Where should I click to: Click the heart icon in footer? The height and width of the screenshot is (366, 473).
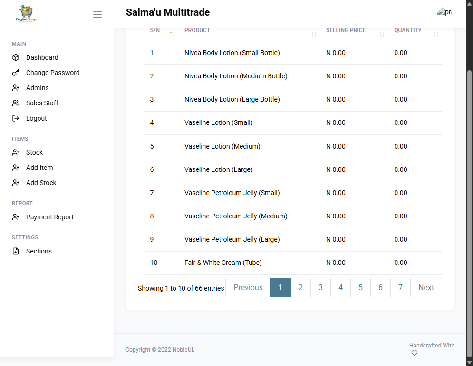pyautogui.click(x=415, y=353)
